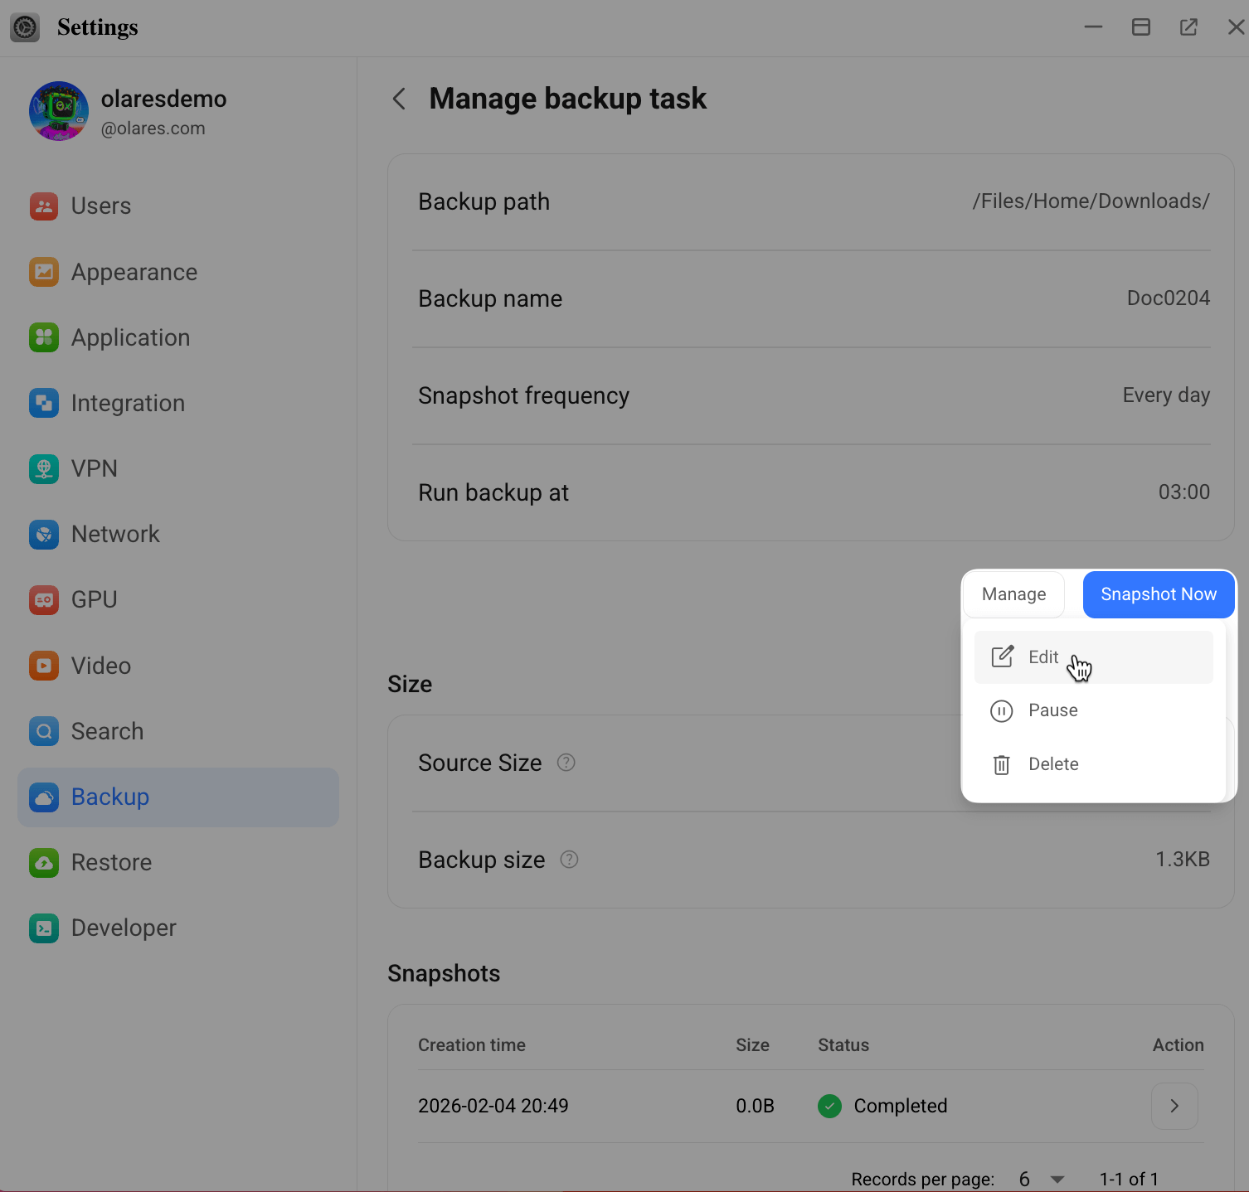Select the VPN settings icon
1249x1192 pixels.
(x=43, y=468)
